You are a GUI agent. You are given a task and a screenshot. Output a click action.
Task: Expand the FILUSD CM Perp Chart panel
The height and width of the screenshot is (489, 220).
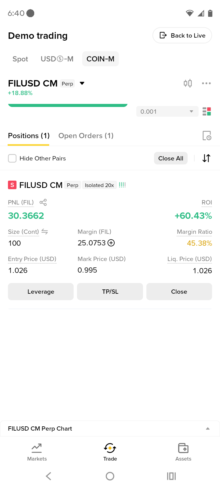[x=110, y=428]
